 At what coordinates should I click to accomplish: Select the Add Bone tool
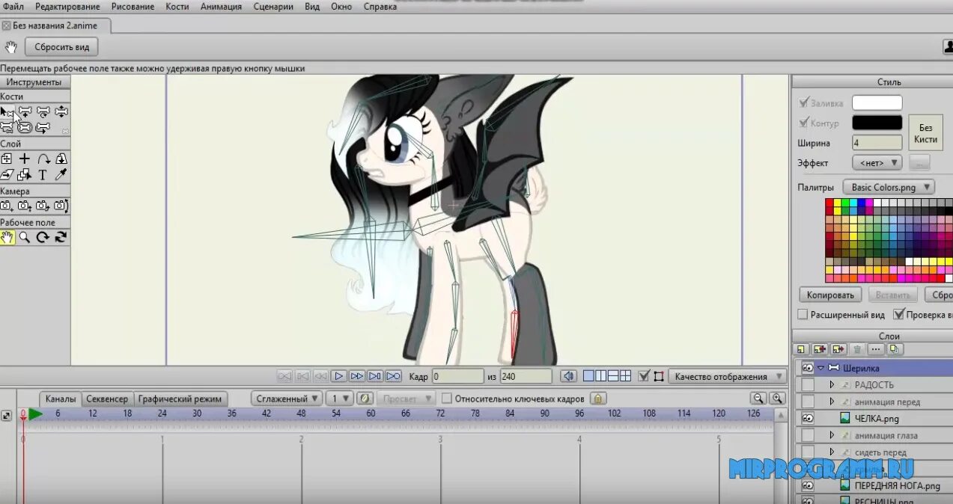[x=25, y=111]
